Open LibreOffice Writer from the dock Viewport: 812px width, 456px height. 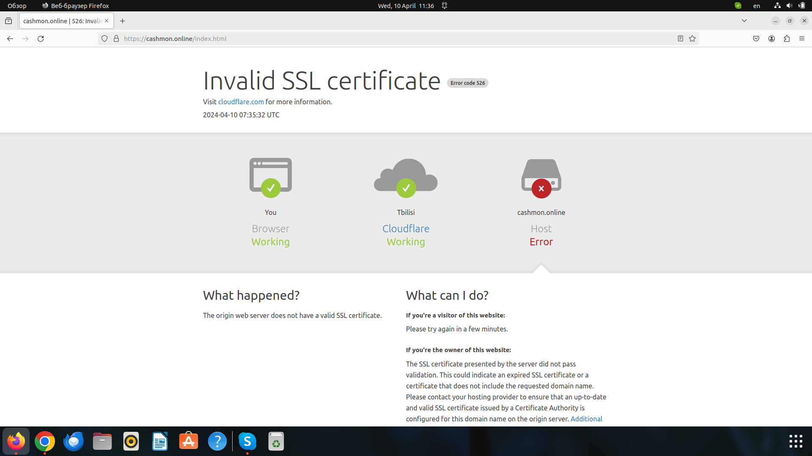[160, 441]
